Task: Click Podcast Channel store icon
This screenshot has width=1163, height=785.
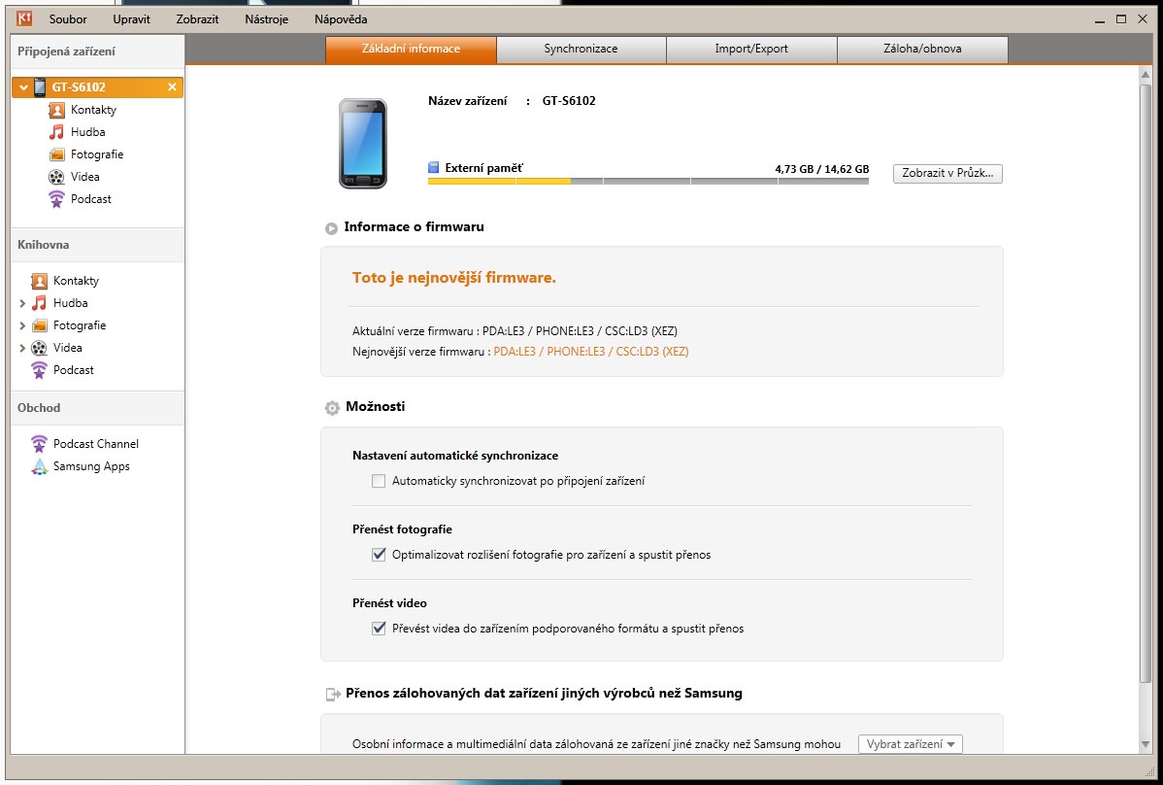Action: point(39,444)
